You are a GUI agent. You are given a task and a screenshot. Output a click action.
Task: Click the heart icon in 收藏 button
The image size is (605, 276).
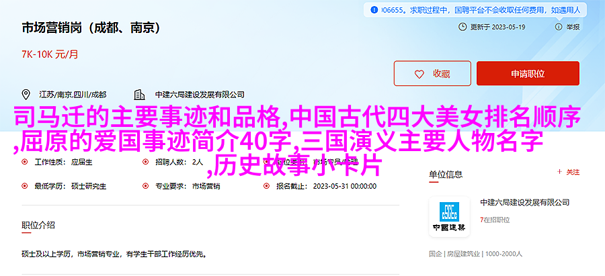(419, 74)
